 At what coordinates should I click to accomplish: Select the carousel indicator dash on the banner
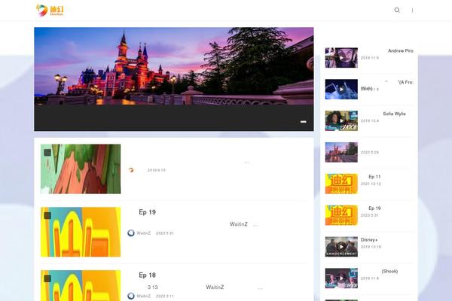[304, 122]
